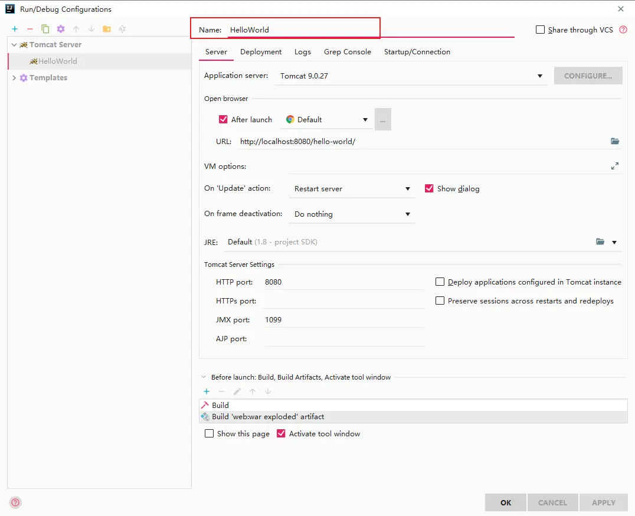Move configuration down arrow in left toolbar

click(x=91, y=29)
